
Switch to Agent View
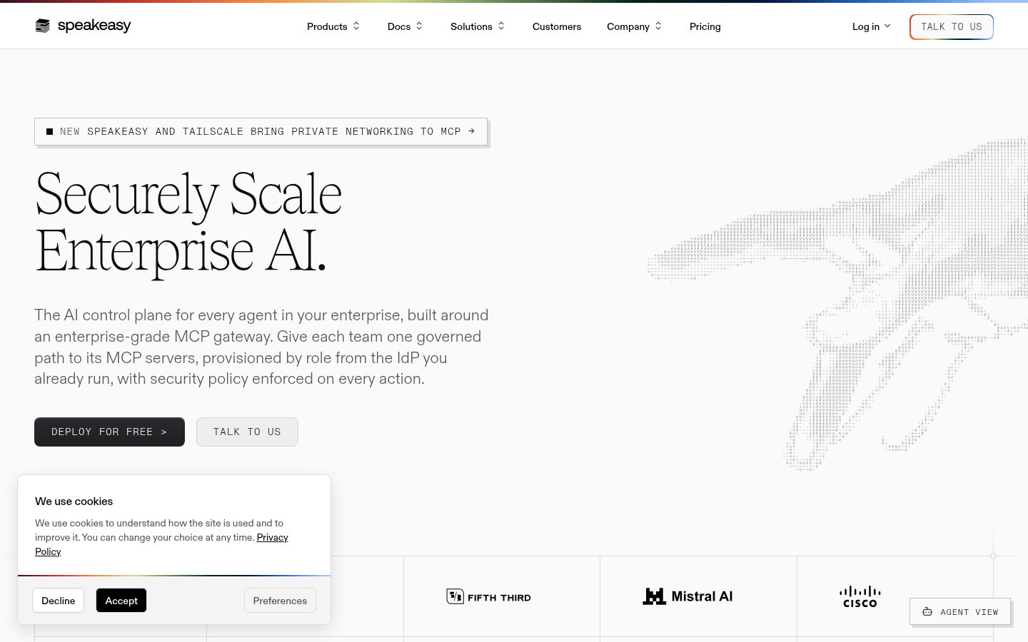click(960, 611)
